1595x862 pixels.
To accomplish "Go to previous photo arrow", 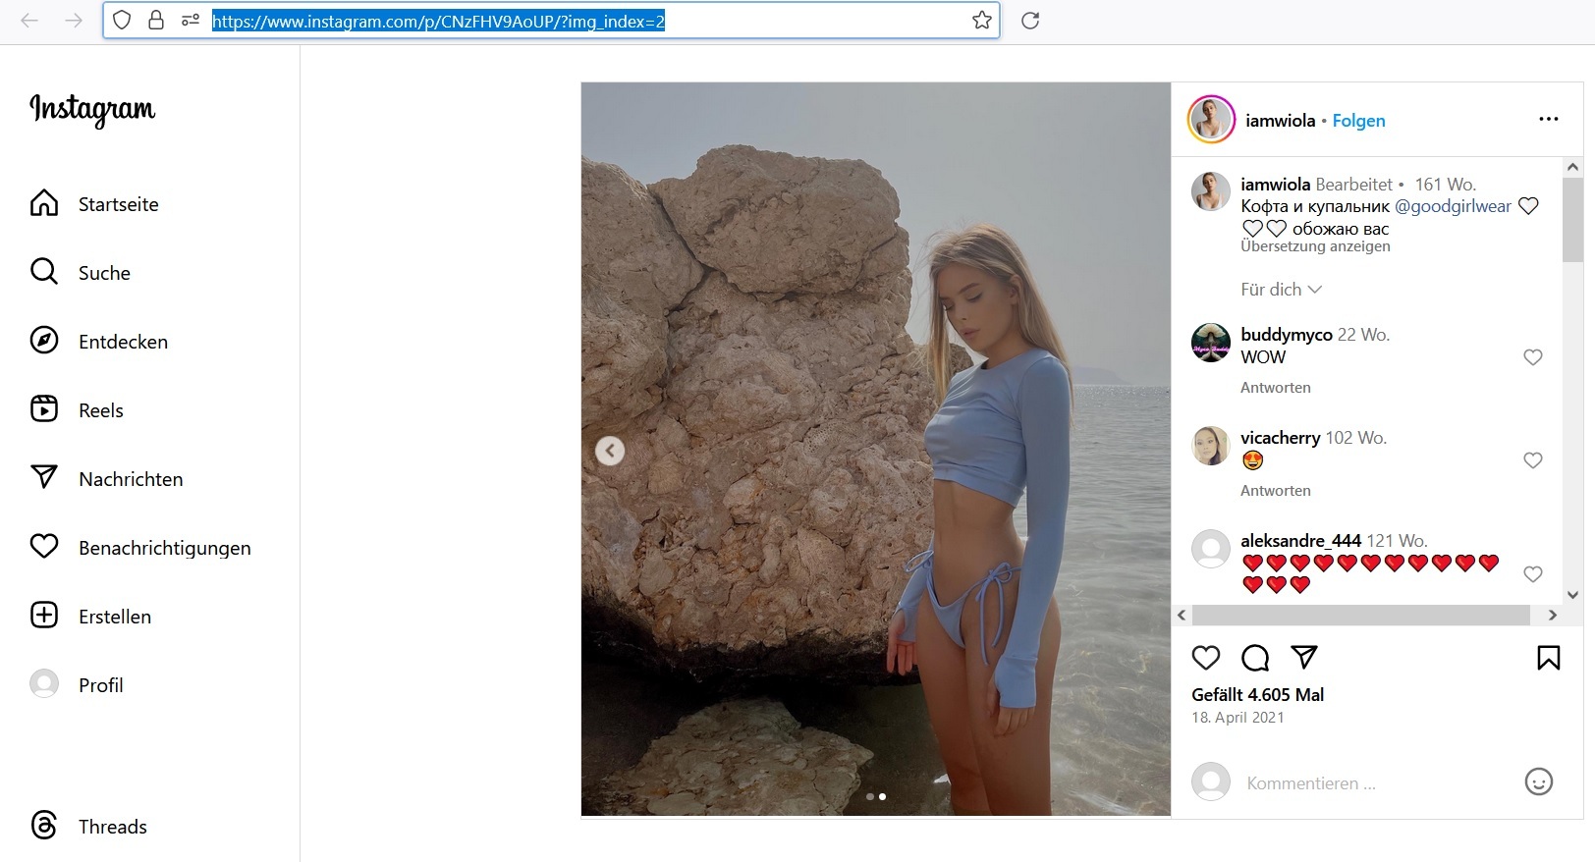I will click(x=610, y=451).
